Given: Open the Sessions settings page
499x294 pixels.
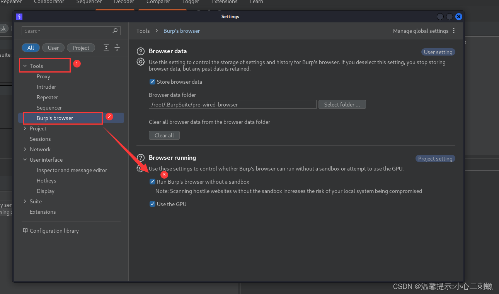Looking at the screenshot, I should 40,139.
